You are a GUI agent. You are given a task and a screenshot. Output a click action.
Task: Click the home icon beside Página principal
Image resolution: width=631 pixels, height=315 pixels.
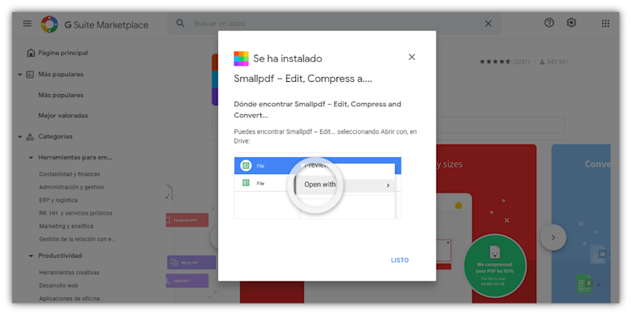[x=30, y=53]
